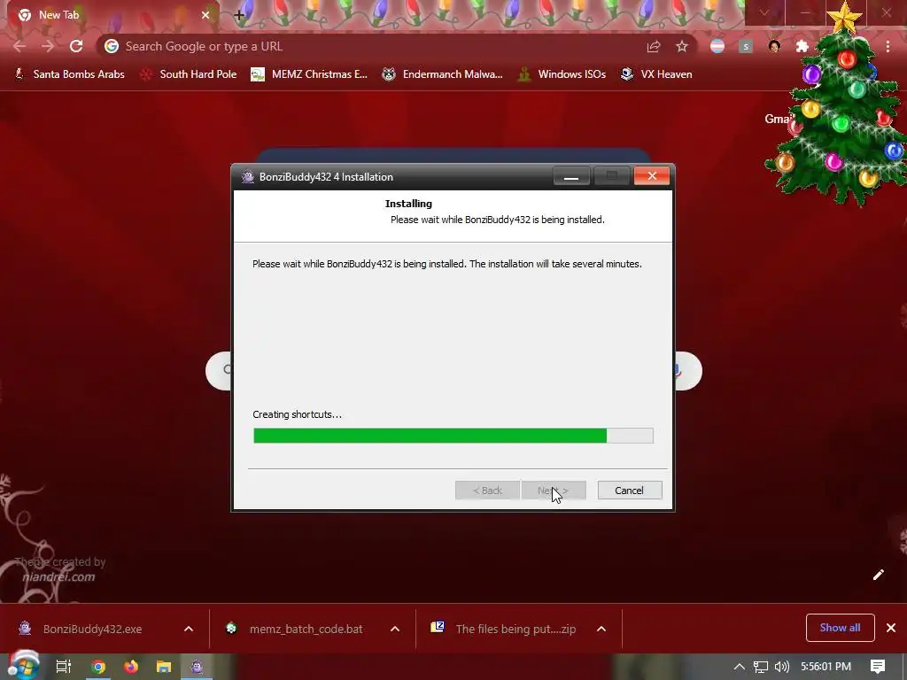The width and height of the screenshot is (907, 680).
Task: Open 'The files being put....zip' download
Action: coord(504,629)
